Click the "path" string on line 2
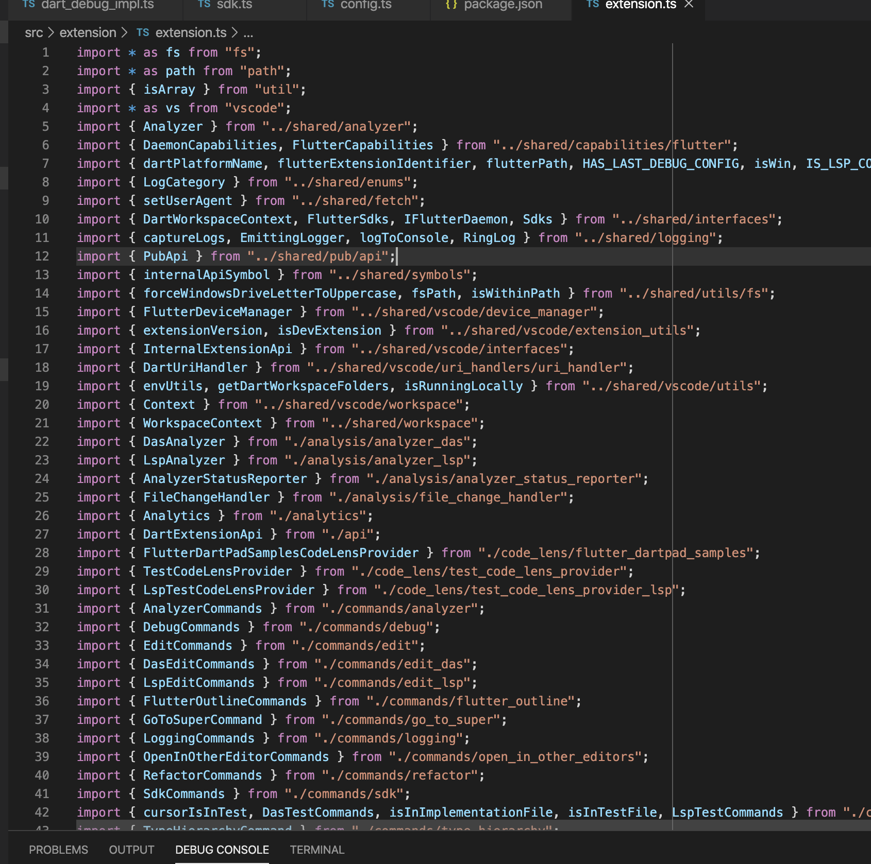871x864 pixels. 262,71
